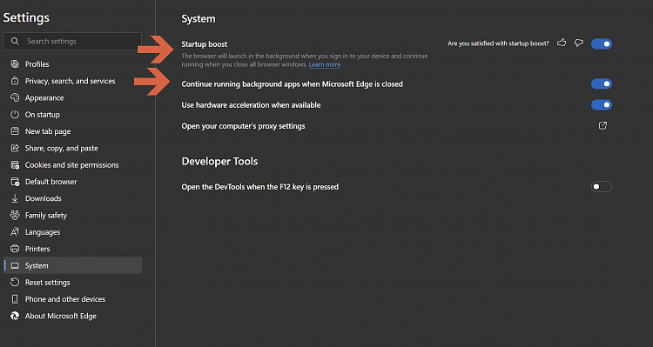Open proxy settings external link icon
Image resolution: width=653 pixels, height=347 pixels.
(x=603, y=125)
